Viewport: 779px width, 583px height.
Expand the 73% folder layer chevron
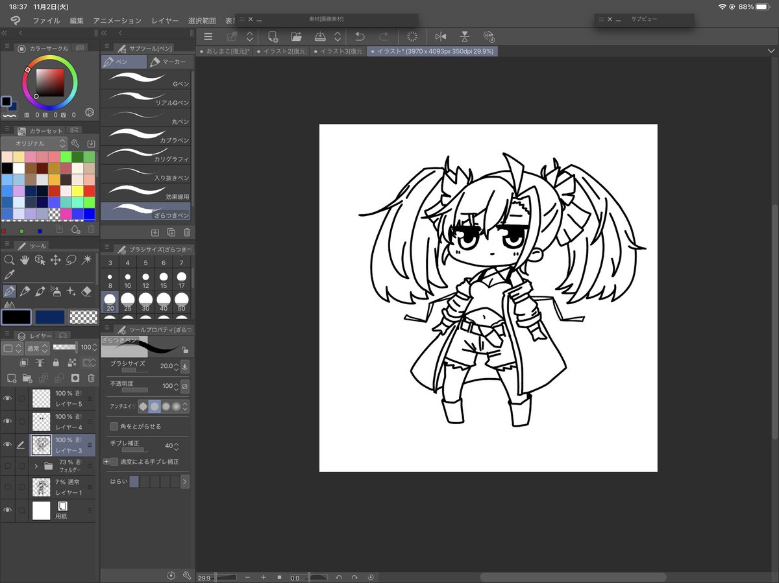point(36,466)
